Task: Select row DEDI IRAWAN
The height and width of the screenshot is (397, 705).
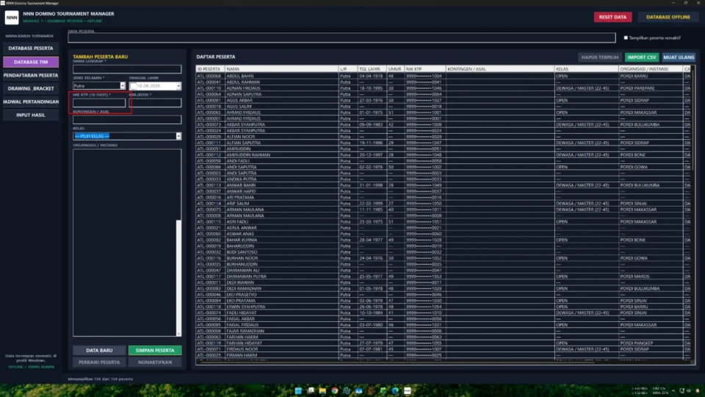Action: 443,282
